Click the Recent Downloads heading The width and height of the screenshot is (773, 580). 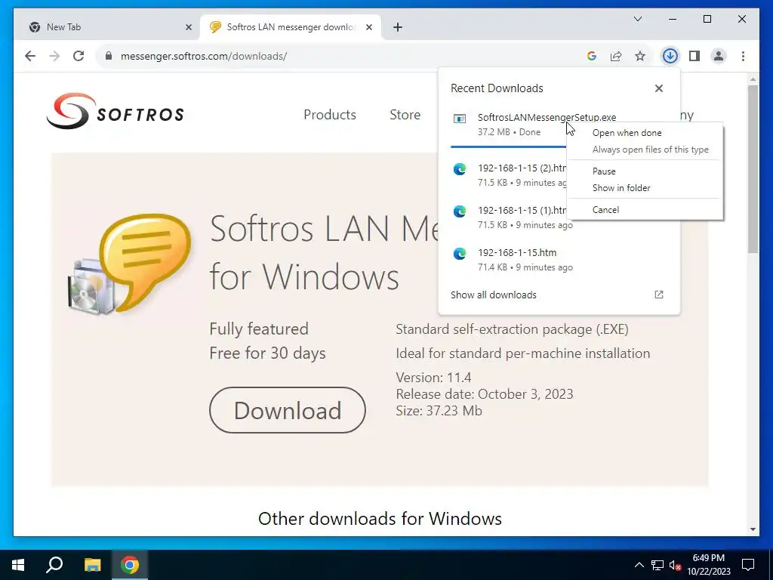click(497, 88)
